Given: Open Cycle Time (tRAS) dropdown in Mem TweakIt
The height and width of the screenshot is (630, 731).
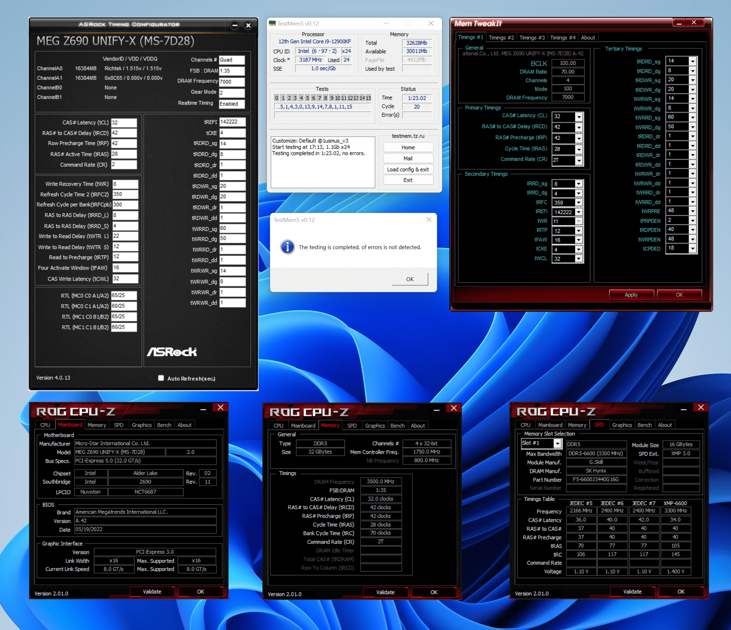Looking at the screenshot, I should pyautogui.click(x=579, y=149).
